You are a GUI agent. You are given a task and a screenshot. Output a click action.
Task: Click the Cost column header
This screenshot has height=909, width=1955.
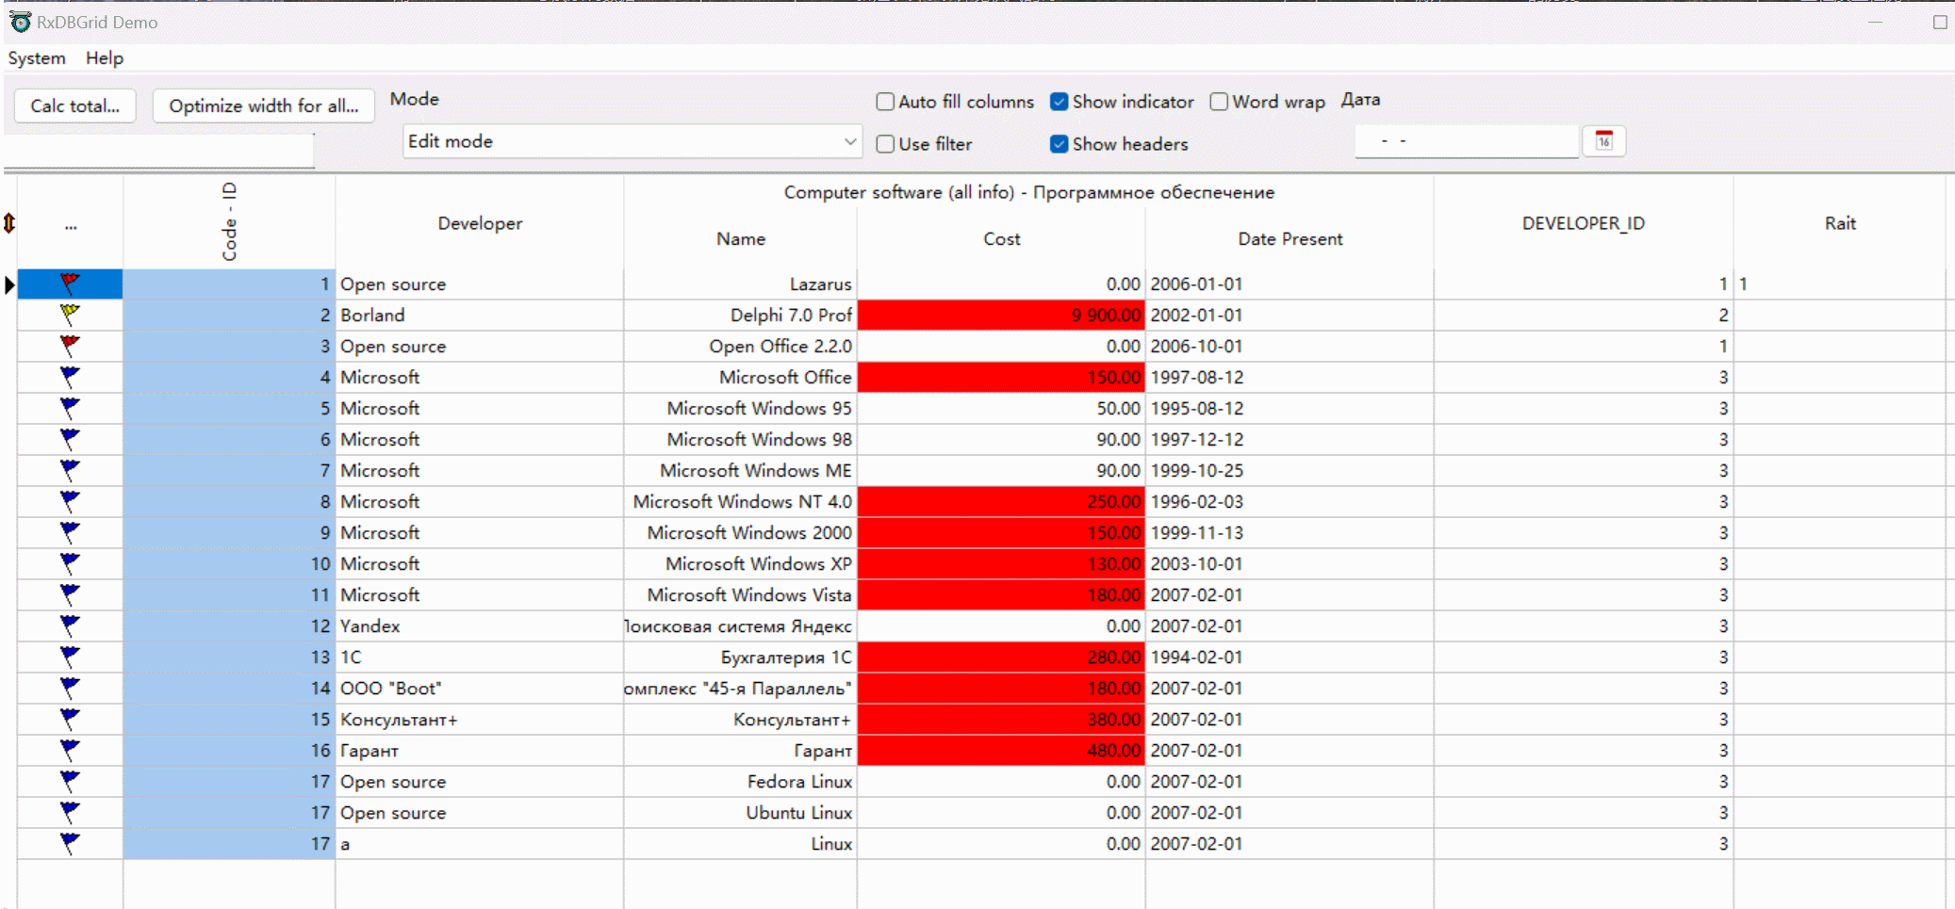click(1001, 239)
